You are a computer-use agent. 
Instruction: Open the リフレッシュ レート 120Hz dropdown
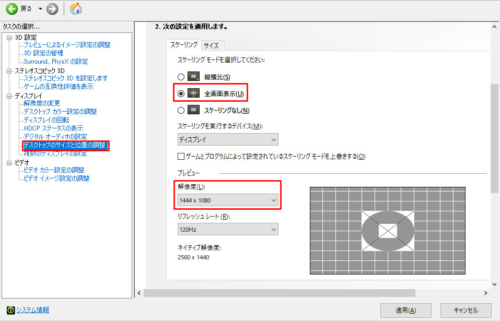point(227,229)
